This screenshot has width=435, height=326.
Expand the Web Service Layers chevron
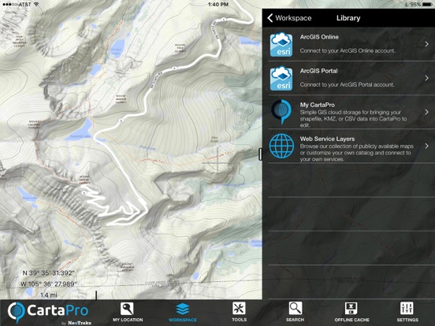pos(427,146)
